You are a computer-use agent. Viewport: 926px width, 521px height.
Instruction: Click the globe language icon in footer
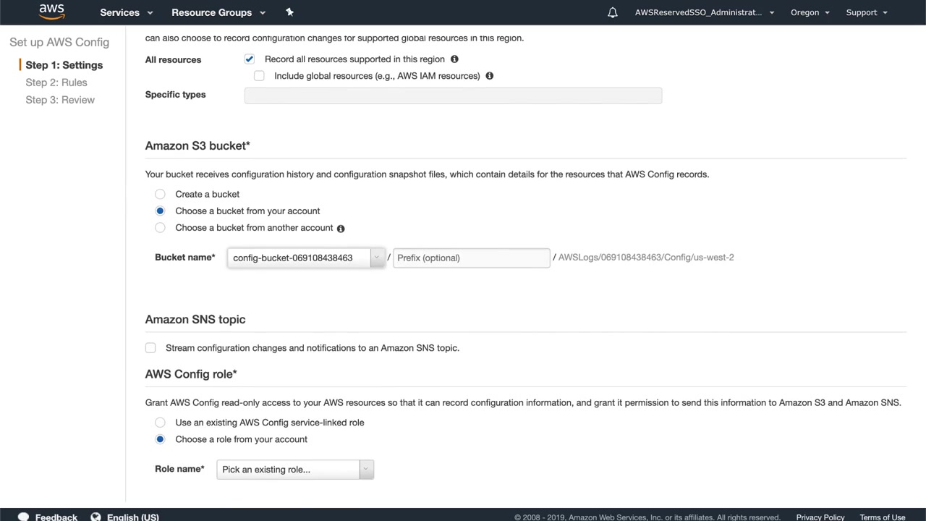95,517
